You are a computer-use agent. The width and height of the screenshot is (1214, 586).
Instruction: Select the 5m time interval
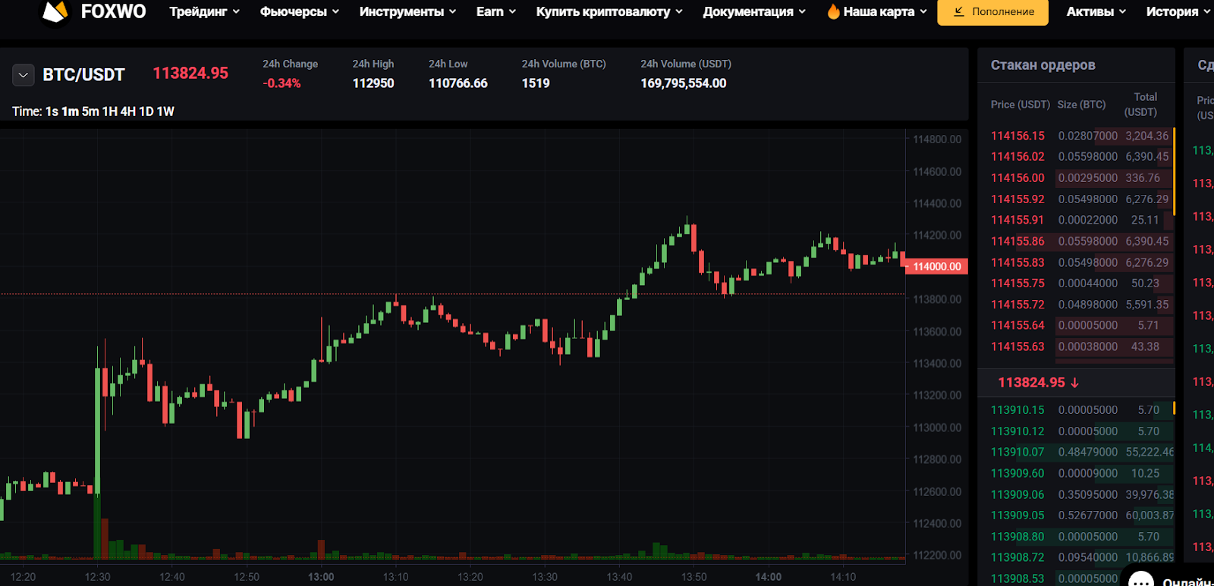90,111
